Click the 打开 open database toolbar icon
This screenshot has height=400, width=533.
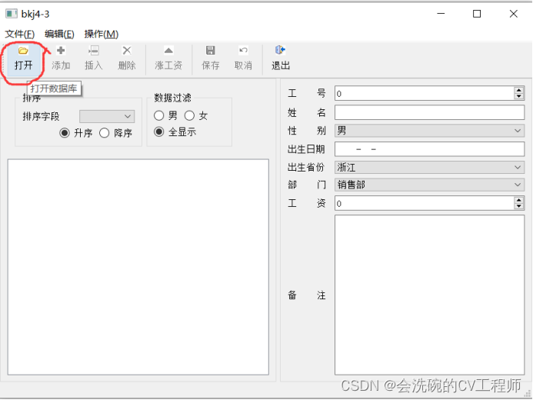tap(23, 51)
